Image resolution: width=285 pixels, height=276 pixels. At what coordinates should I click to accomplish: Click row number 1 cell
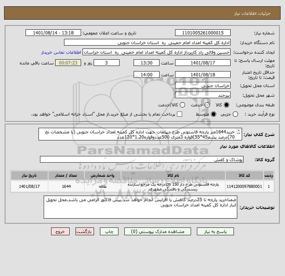click(x=269, y=186)
